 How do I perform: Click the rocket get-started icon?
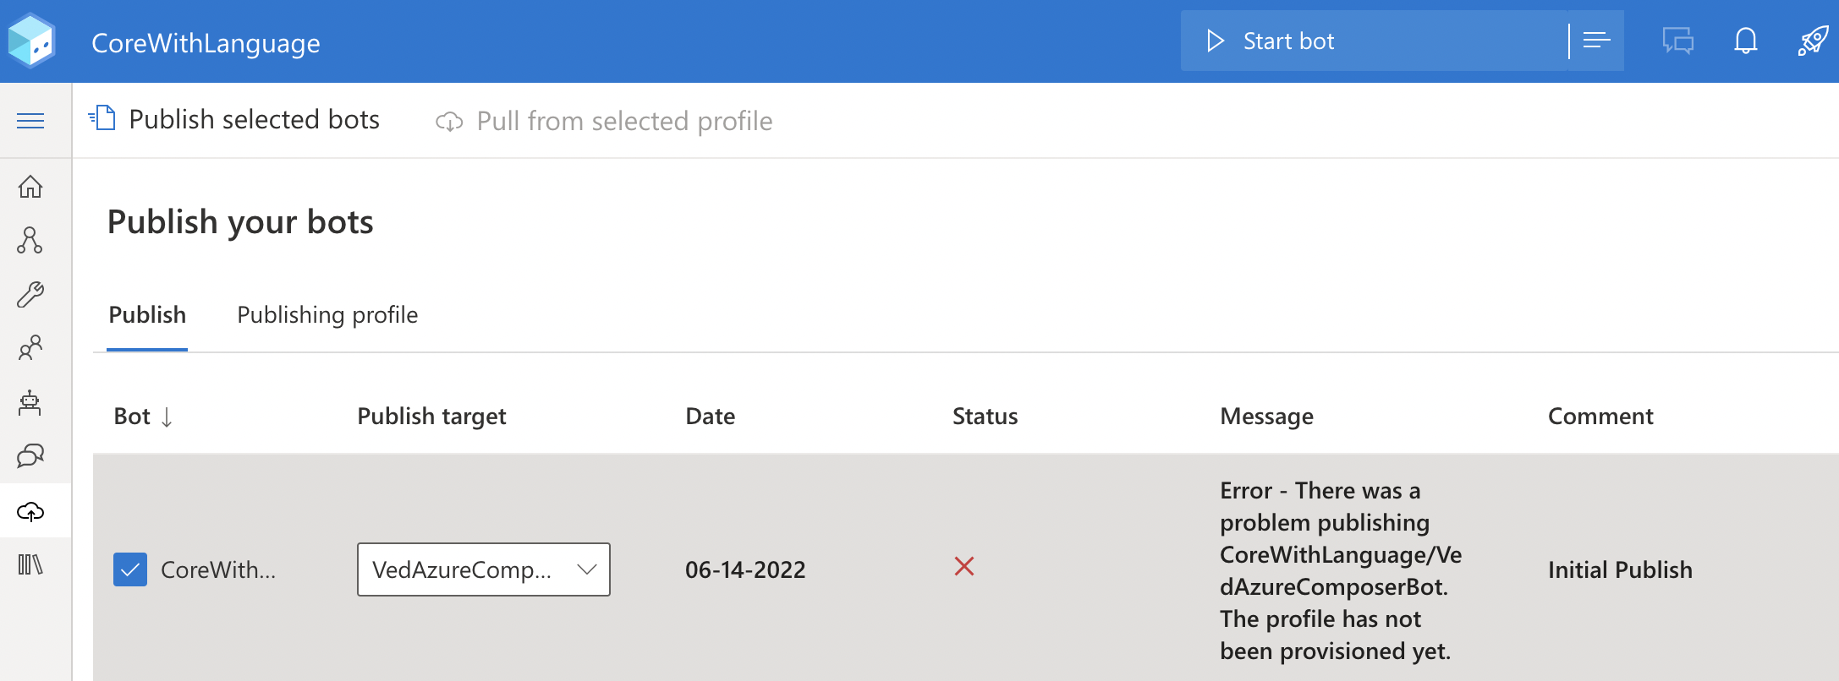(x=1813, y=41)
